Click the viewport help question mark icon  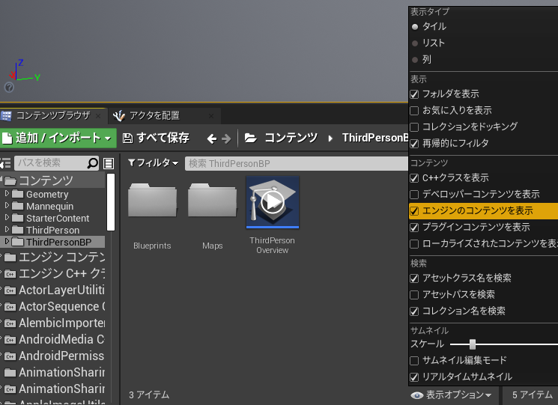(9, 87)
